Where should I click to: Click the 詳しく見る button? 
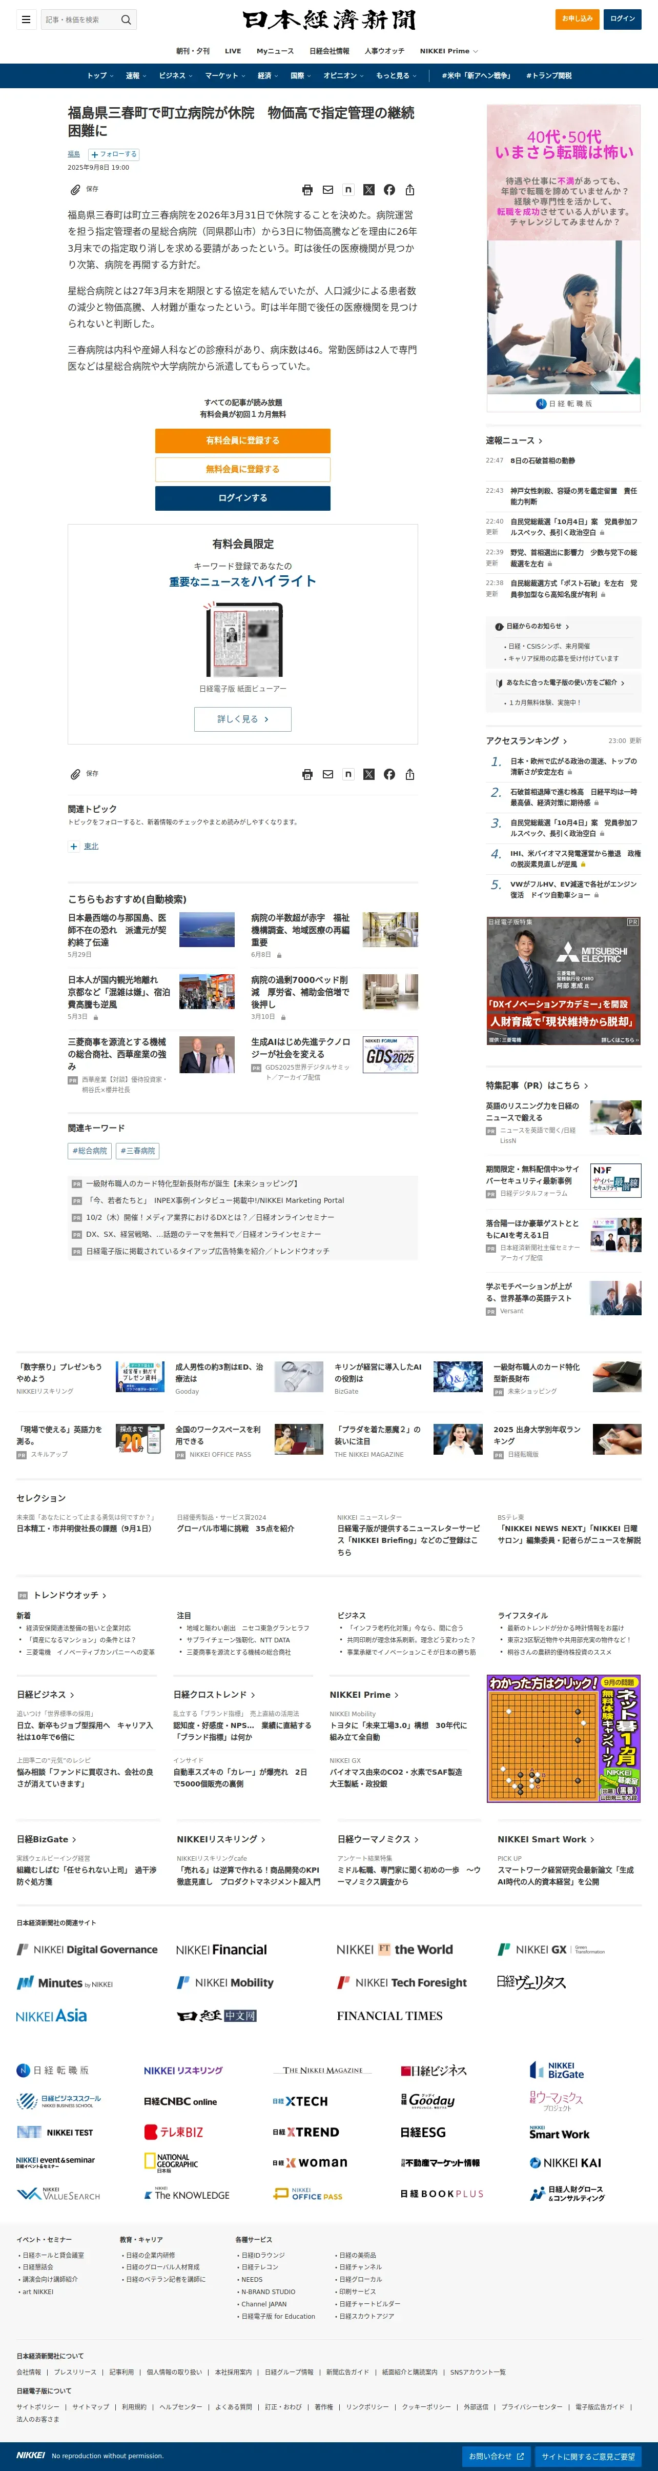pos(243,719)
